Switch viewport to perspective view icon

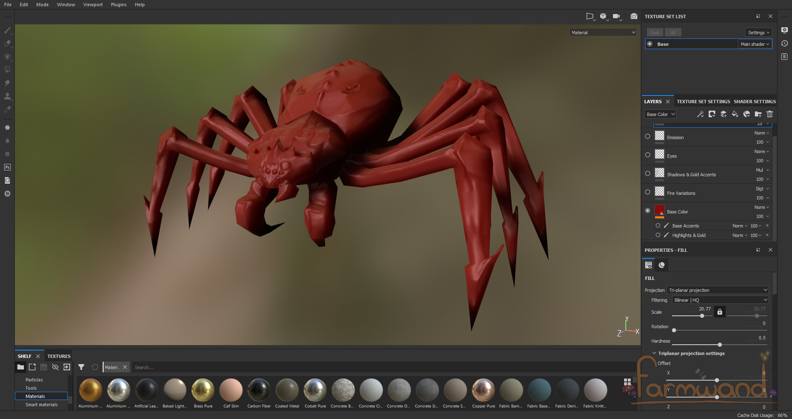coord(591,17)
